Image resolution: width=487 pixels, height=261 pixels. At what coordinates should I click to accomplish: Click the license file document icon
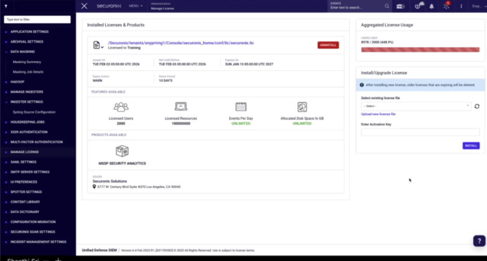(x=97, y=45)
